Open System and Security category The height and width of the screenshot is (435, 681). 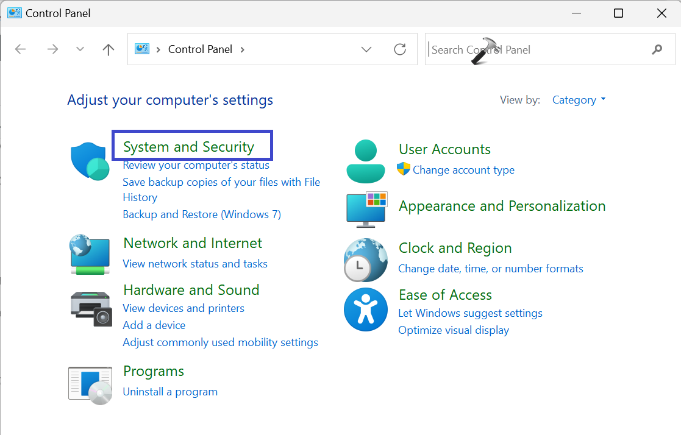(188, 147)
